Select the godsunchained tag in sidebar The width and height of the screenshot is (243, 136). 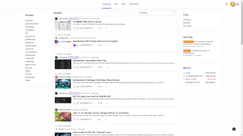[32, 24]
